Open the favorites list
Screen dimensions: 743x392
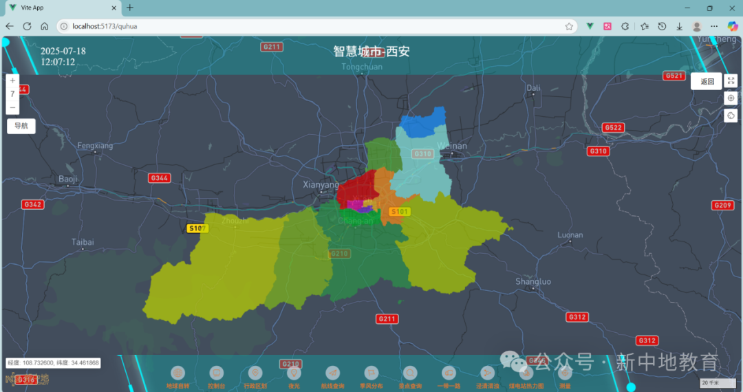tap(645, 27)
